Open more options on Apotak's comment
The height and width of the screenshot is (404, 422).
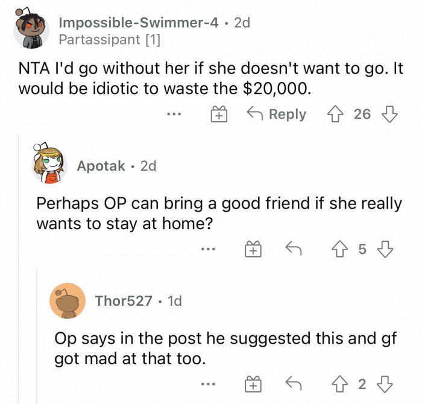209,249
